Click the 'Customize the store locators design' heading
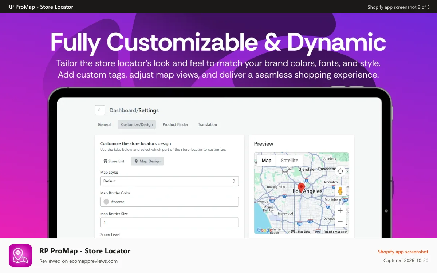This screenshot has height=273, width=437. [x=135, y=143]
